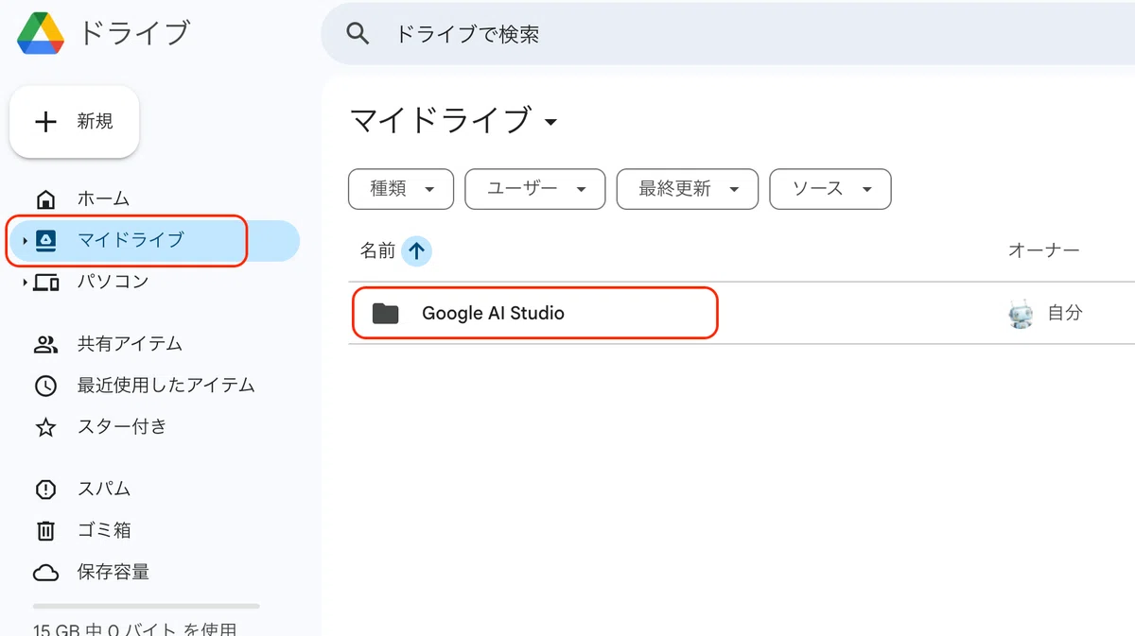Click the clock icon for recent items
The image size is (1135, 636).
(45, 386)
